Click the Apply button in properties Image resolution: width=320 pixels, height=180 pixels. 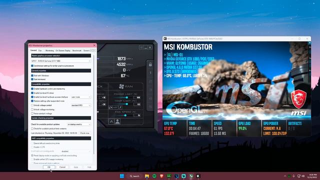click(x=76, y=167)
